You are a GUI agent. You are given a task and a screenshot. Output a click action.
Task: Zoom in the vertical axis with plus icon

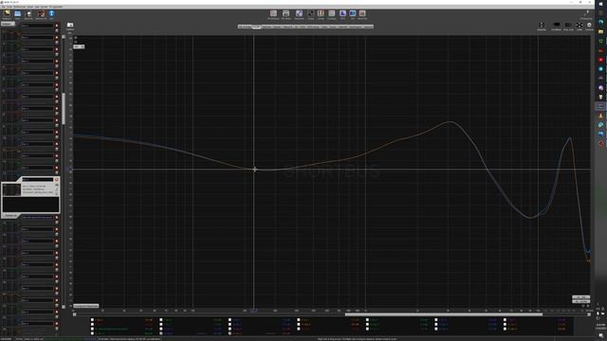76,38
